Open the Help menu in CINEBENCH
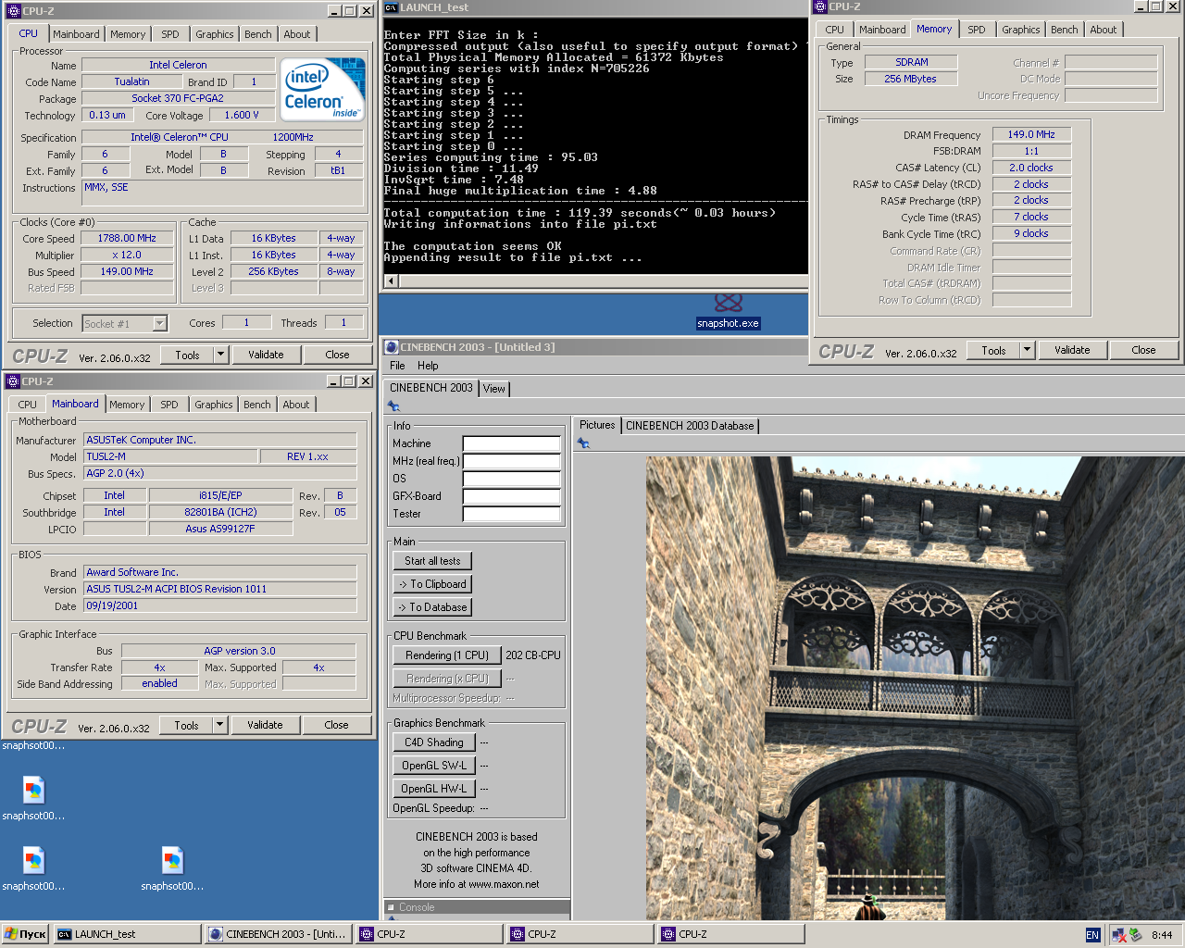The image size is (1185, 948). pyautogui.click(x=428, y=366)
